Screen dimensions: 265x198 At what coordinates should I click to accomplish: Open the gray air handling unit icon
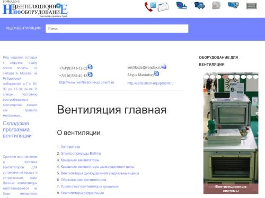pyautogui.click(x=216, y=5)
